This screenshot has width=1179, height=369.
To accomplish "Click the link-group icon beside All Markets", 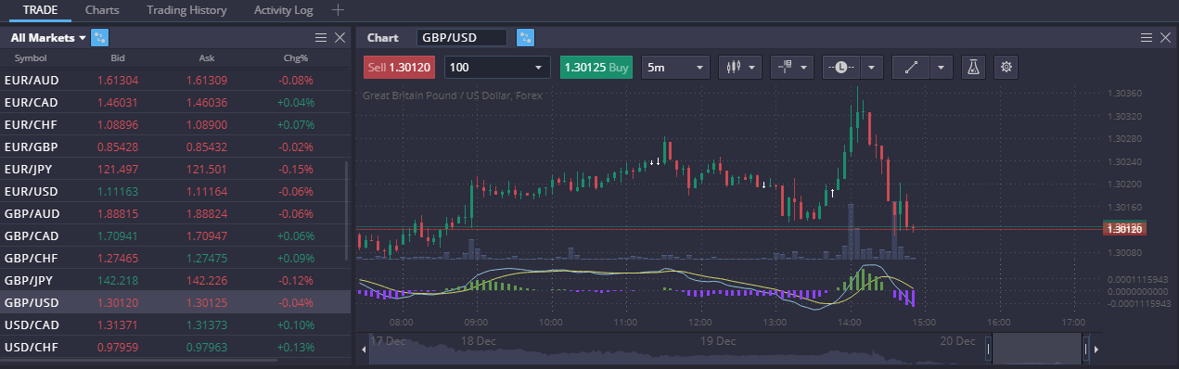I will (101, 38).
